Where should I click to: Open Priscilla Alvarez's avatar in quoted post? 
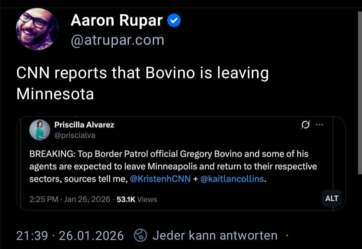(40, 130)
